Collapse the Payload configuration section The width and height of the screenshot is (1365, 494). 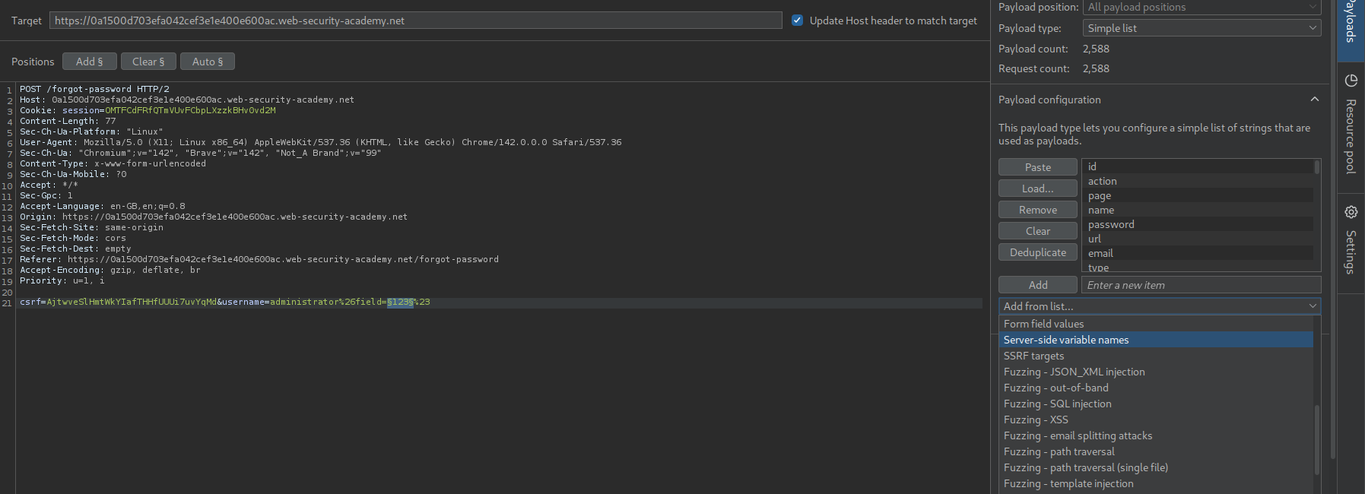click(1314, 100)
